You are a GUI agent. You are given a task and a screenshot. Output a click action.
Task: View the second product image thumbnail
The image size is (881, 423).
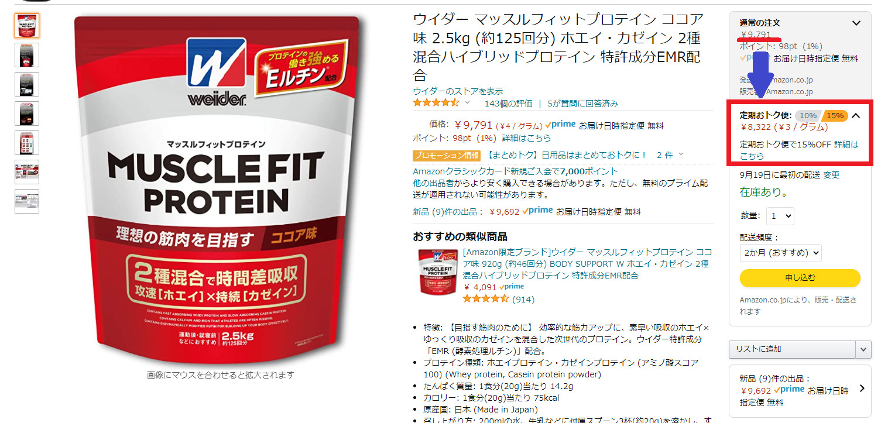27,55
